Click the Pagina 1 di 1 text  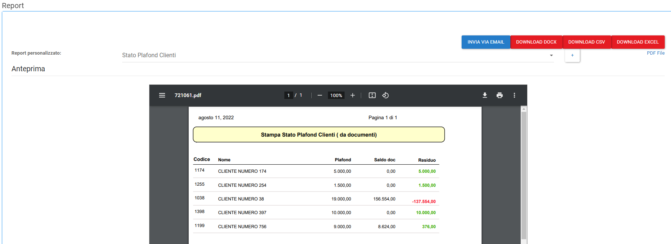(x=383, y=118)
